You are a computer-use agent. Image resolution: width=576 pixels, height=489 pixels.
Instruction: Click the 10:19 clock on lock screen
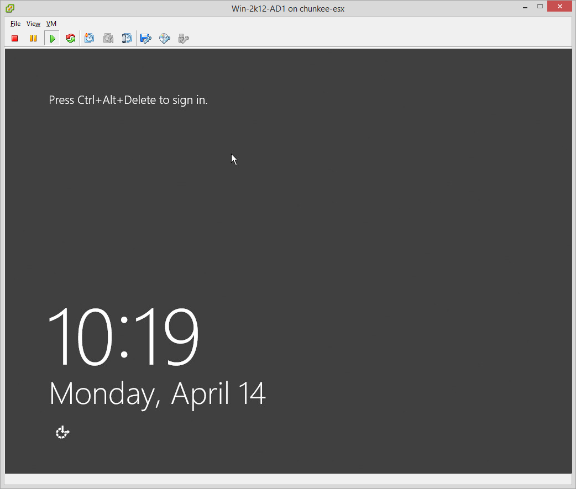coord(124,336)
